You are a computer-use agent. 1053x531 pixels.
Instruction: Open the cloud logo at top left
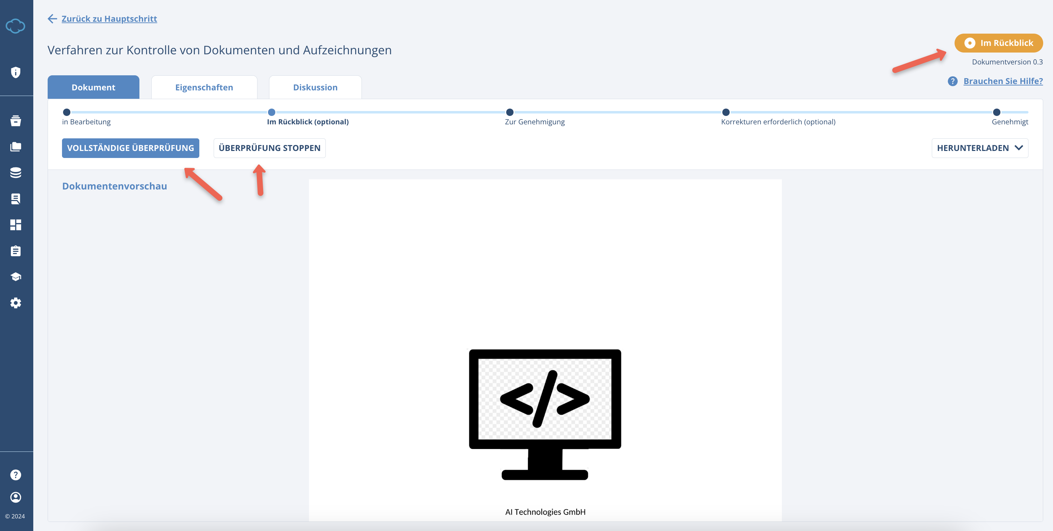coord(15,26)
